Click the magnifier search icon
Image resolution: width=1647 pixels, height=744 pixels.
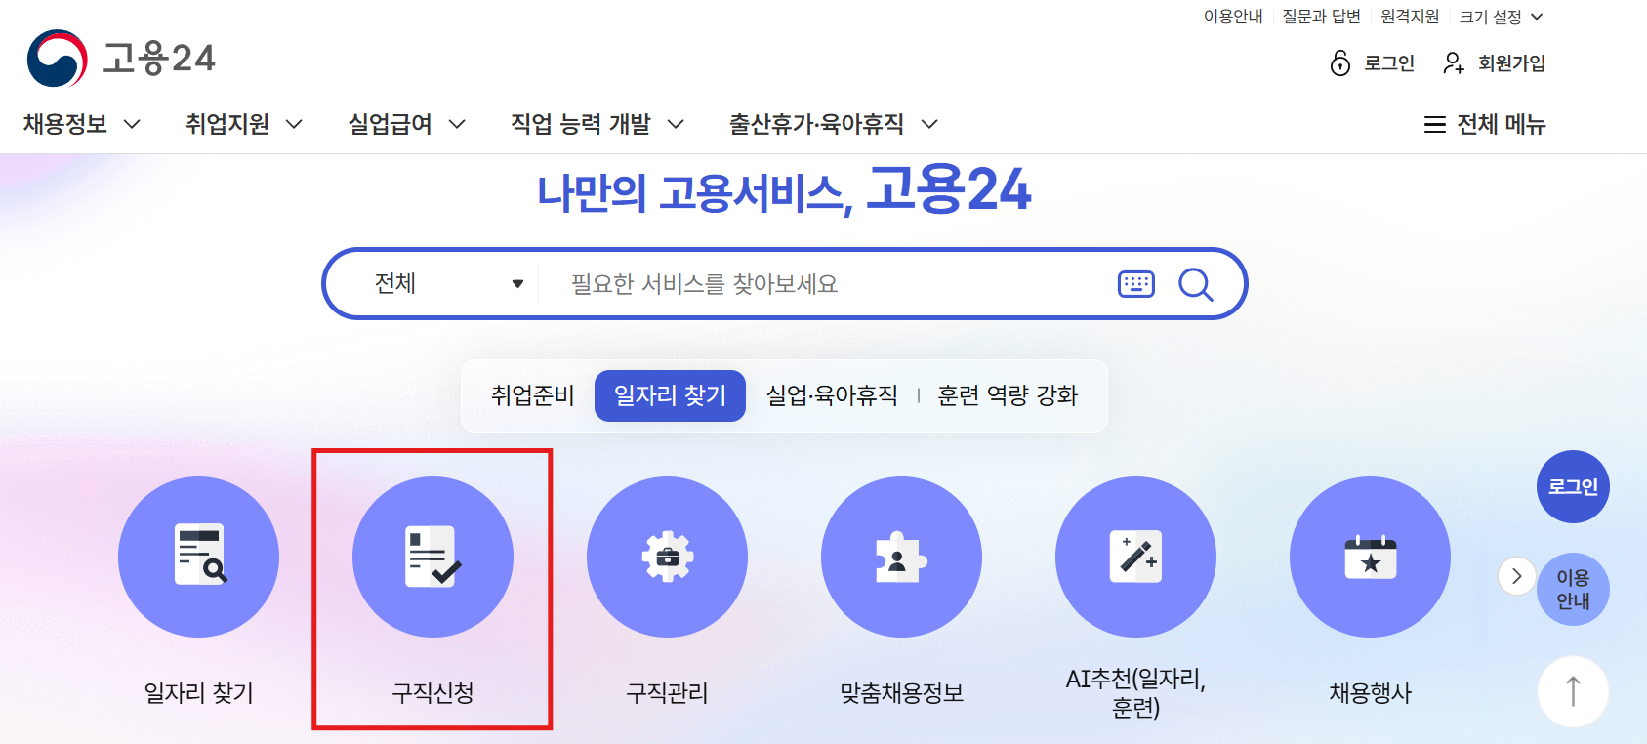pyautogui.click(x=1195, y=284)
